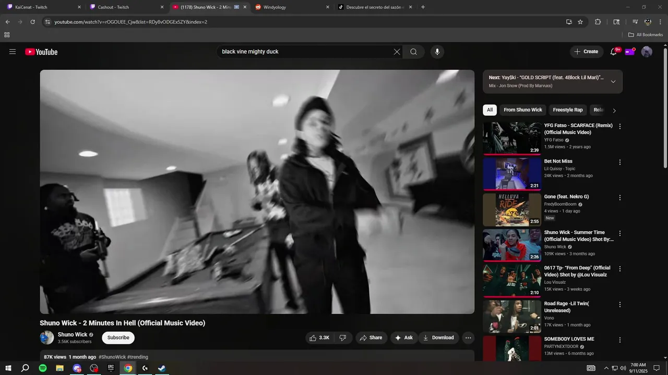Switch to the Descubre el secreto tab
668x375 pixels.
[x=374, y=7]
